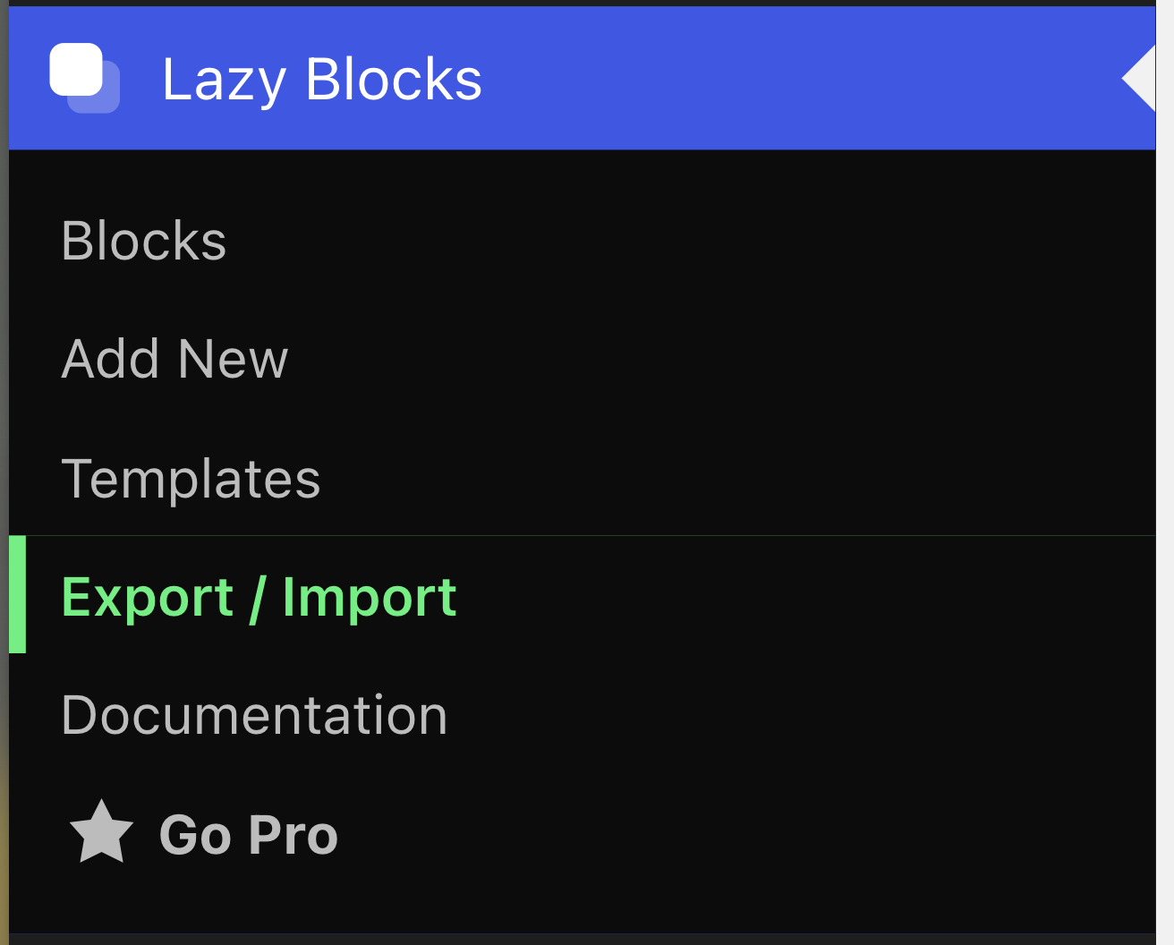
Task: Click the Lazy Blocks logo icon
Action: coord(84,78)
